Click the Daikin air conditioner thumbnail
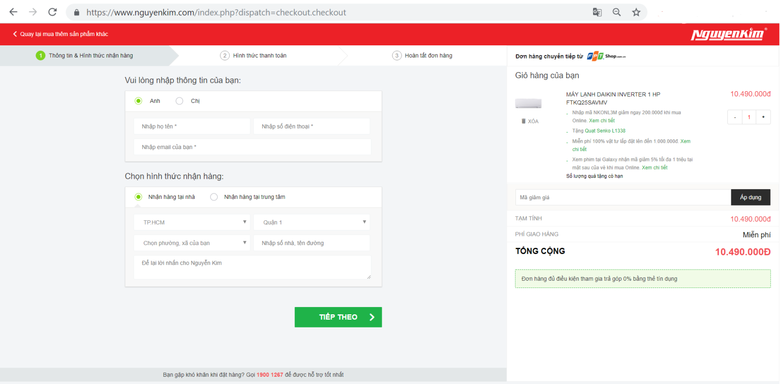Screen dimensions: 781x384 click(x=528, y=103)
